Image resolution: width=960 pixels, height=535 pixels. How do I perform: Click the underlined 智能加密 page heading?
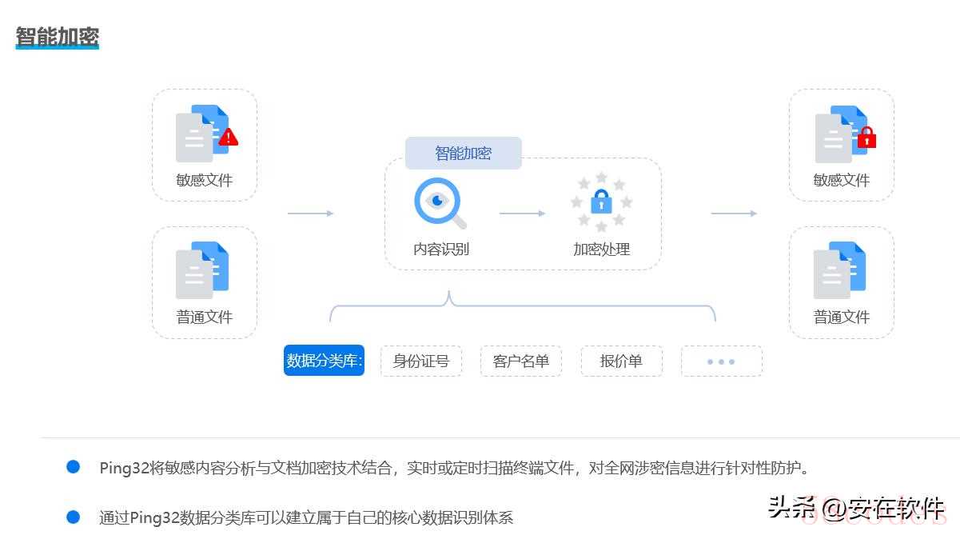tap(57, 37)
